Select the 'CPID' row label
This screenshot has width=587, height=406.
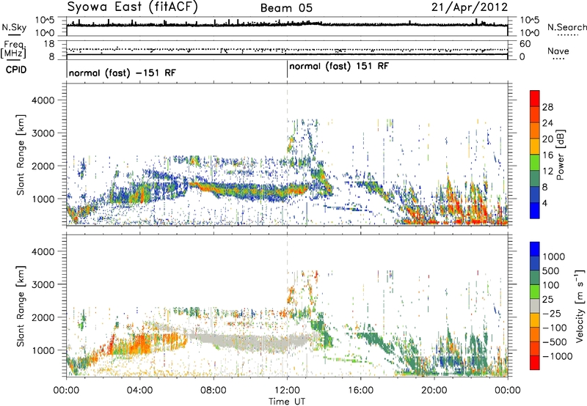click(16, 70)
